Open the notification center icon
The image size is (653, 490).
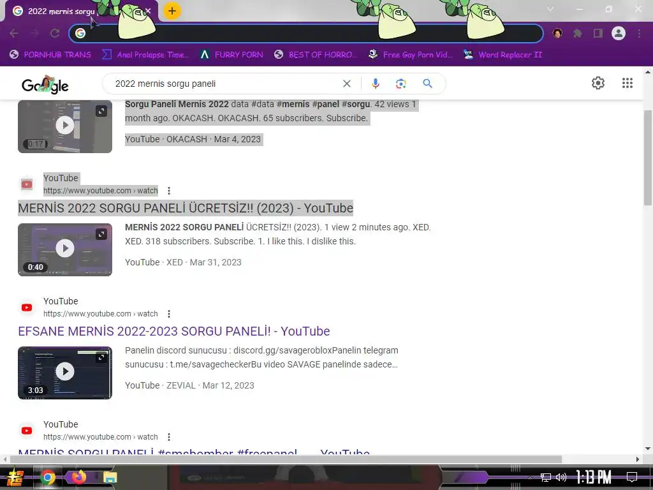[x=632, y=477]
